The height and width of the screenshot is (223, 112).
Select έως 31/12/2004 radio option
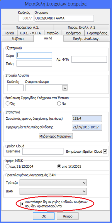point(7,167)
